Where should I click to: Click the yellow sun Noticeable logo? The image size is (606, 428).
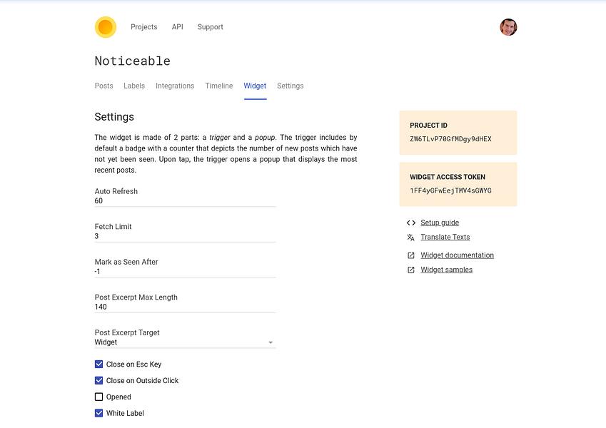(106, 27)
